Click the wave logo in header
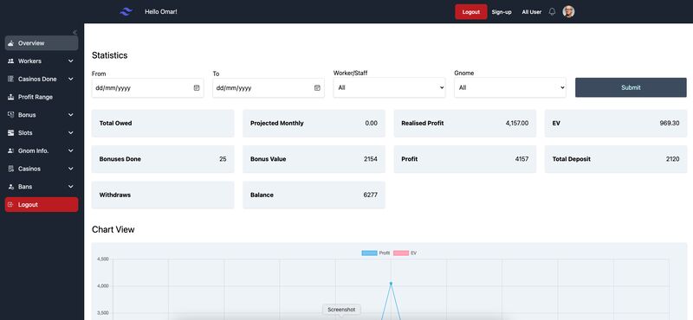Image resolution: width=693 pixels, height=320 pixels. (x=126, y=12)
